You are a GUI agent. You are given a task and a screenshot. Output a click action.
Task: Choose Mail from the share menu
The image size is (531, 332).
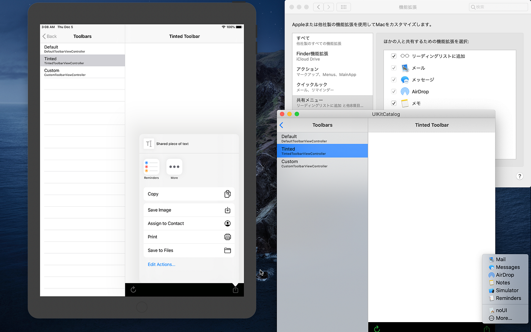[505, 260]
